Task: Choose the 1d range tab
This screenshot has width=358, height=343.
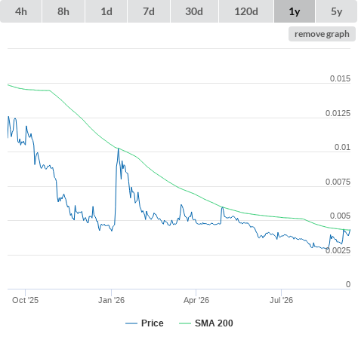Action: pyautogui.click(x=106, y=11)
